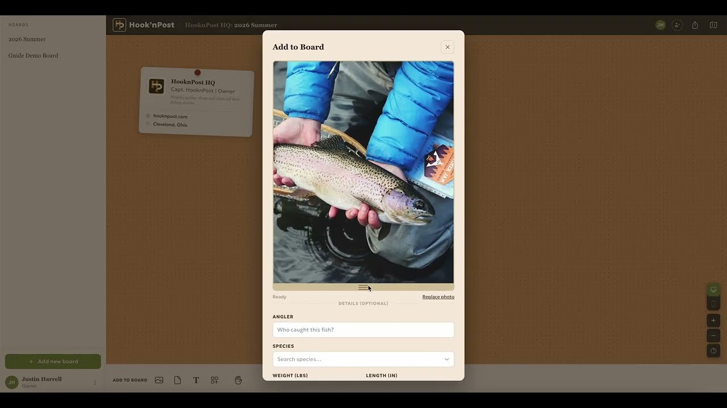Click the Capt. HooknPost | Owner text

point(203,91)
